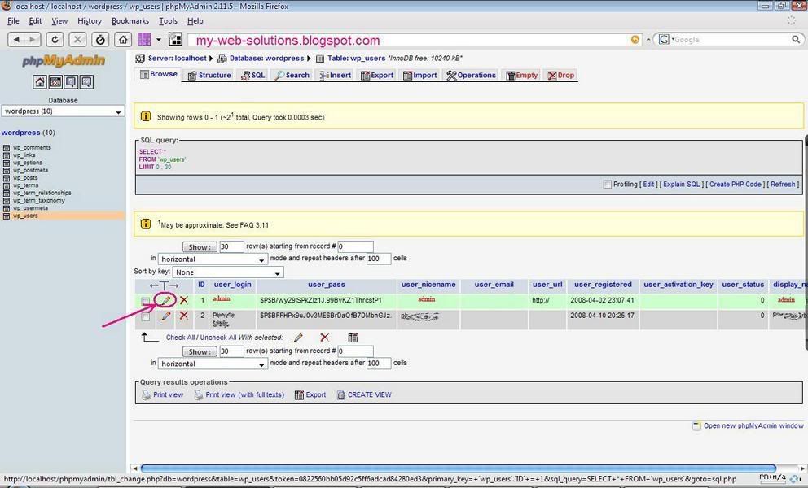Image resolution: width=808 pixels, height=488 pixels.
Task: Open the Firefox File menu
Action: click(13, 21)
